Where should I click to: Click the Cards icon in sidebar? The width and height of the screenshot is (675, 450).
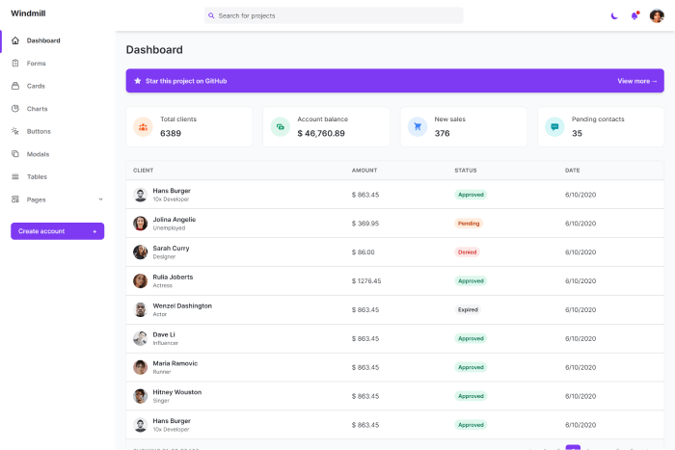[15, 86]
